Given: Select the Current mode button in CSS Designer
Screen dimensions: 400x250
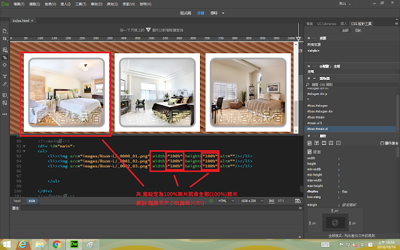Looking at the screenshot, I should pos(358,31).
